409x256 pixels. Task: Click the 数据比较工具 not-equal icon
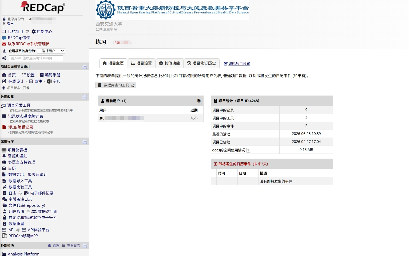(5, 187)
